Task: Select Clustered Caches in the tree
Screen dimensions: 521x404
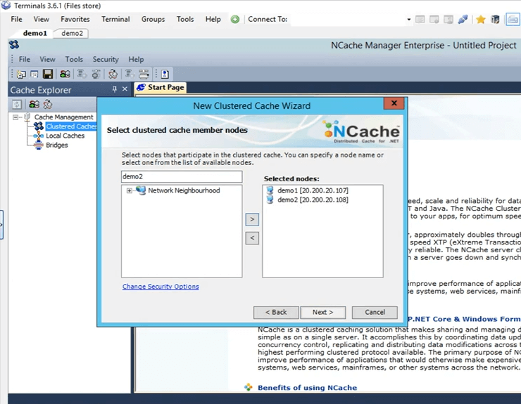Action: (x=71, y=126)
